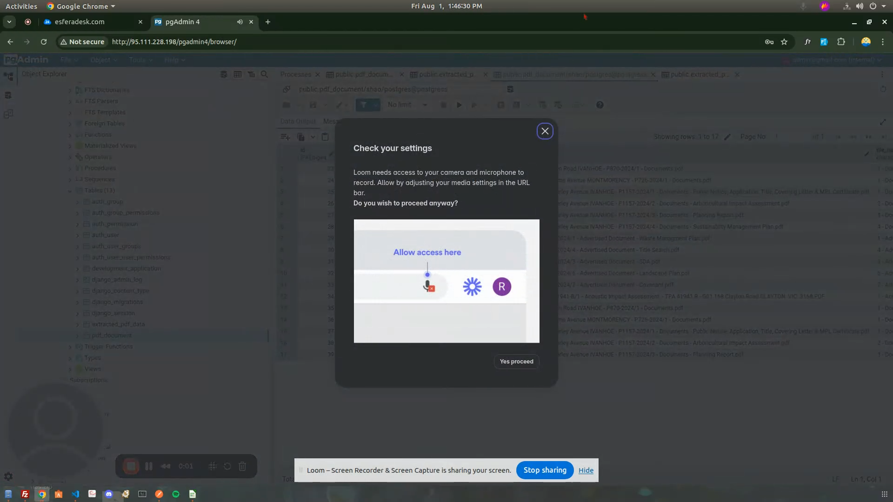
Task: Rewind the Loom recording
Action: 166,466
